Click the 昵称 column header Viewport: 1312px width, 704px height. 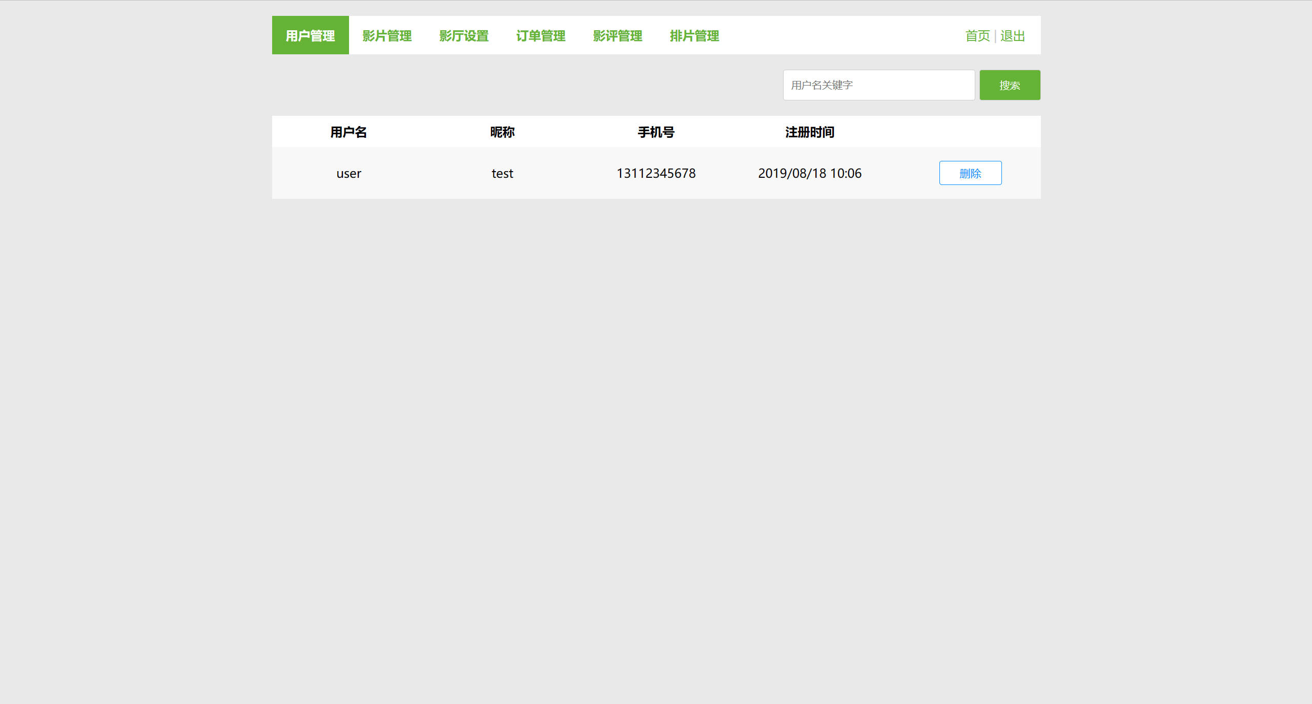click(502, 132)
